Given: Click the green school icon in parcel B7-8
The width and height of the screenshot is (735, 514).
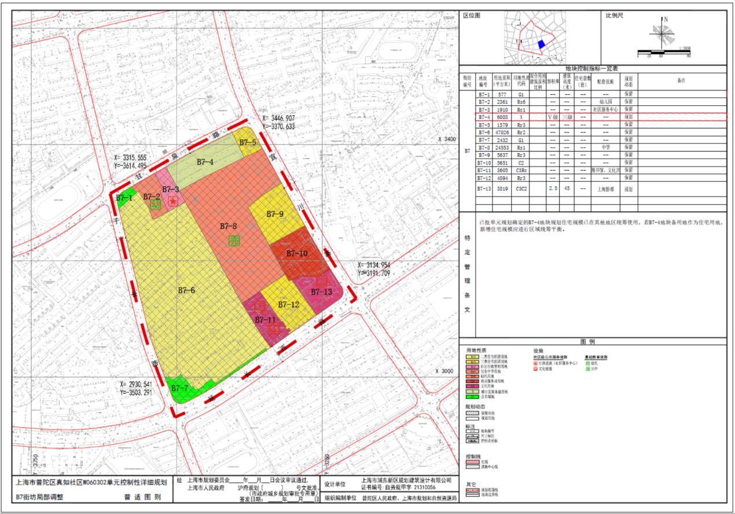Looking at the screenshot, I should pos(234,241).
